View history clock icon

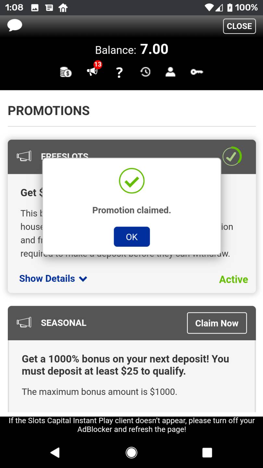click(x=145, y=72)
